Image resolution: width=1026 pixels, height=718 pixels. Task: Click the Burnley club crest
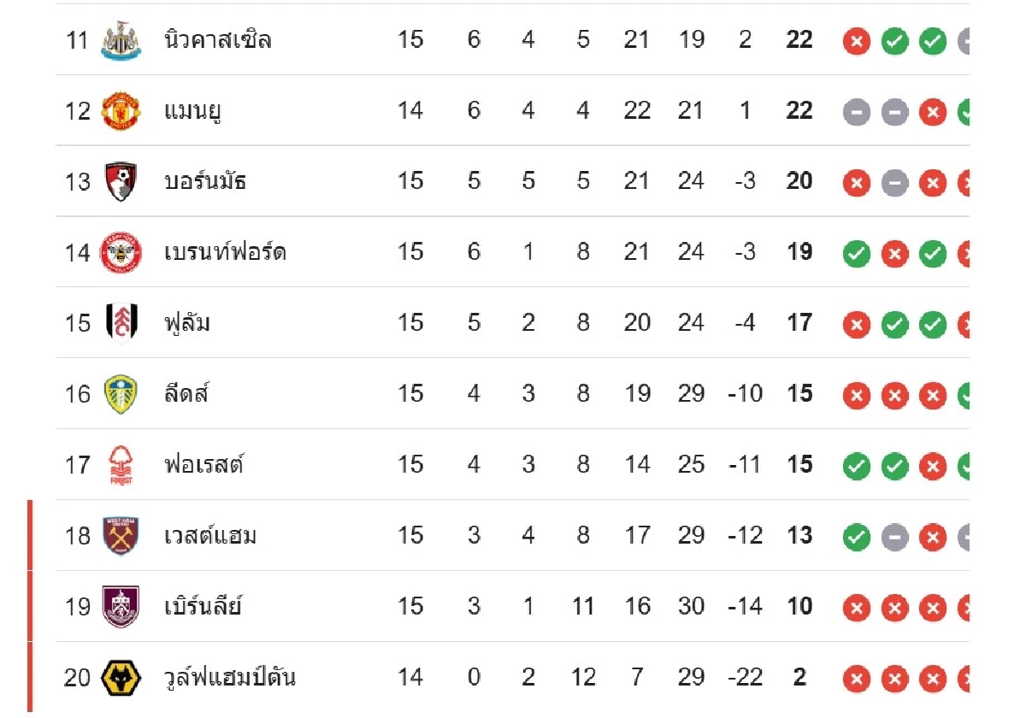coord(120,607)
